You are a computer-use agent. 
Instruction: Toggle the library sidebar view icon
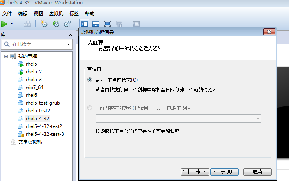84,24
